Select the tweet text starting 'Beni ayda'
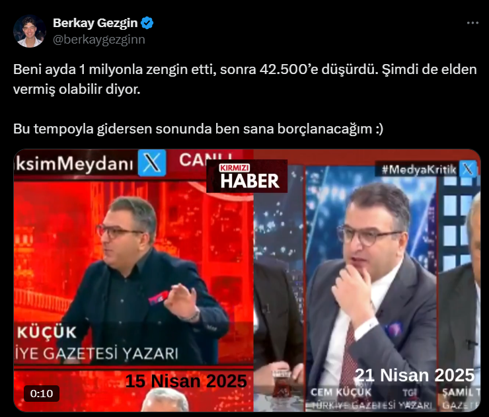 pyautogui.click(x=244, y=79)
